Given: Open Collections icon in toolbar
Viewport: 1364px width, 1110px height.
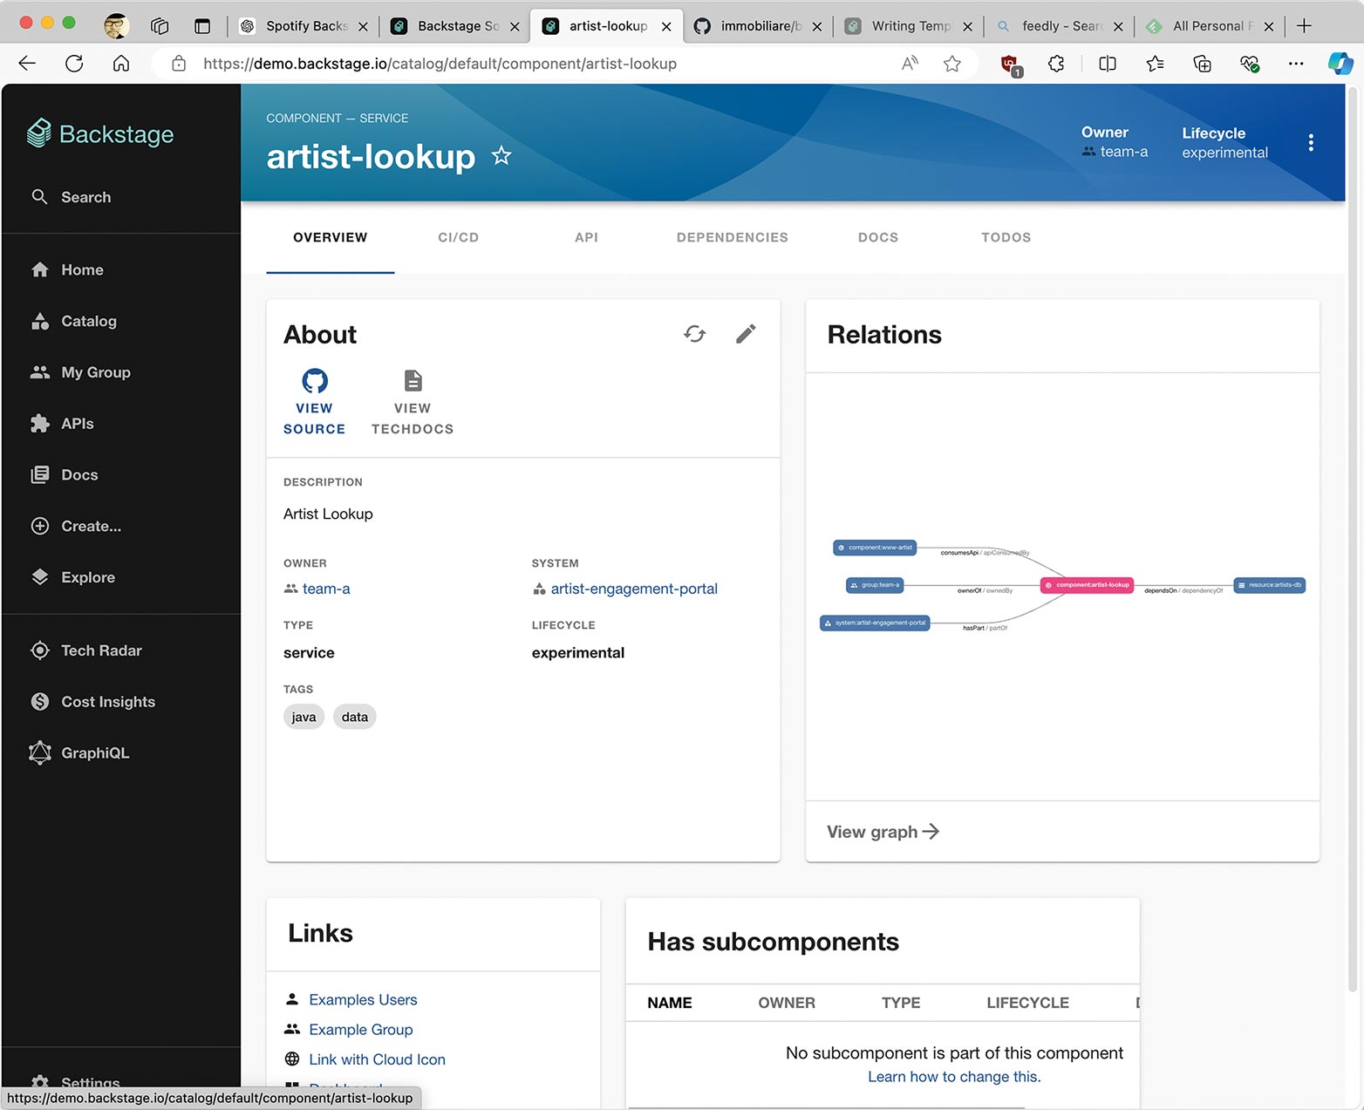Looking at the screenshot, I should point(1202,63).
